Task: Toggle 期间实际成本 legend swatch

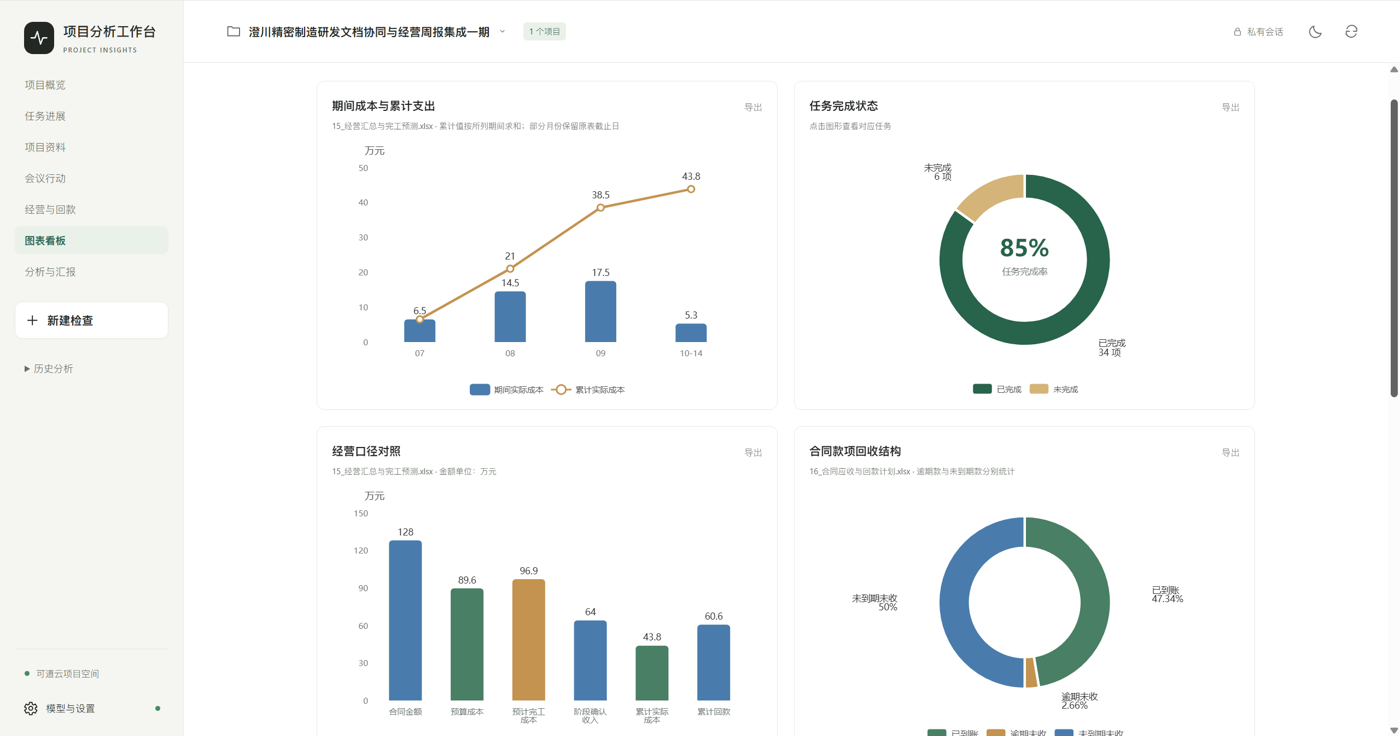Action: [x=480, y=390]
